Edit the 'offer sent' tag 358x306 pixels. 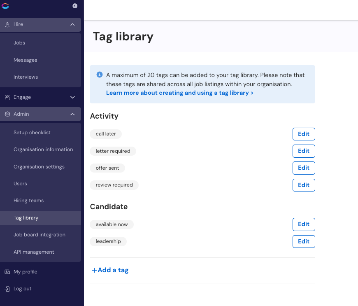pos(304,168)
